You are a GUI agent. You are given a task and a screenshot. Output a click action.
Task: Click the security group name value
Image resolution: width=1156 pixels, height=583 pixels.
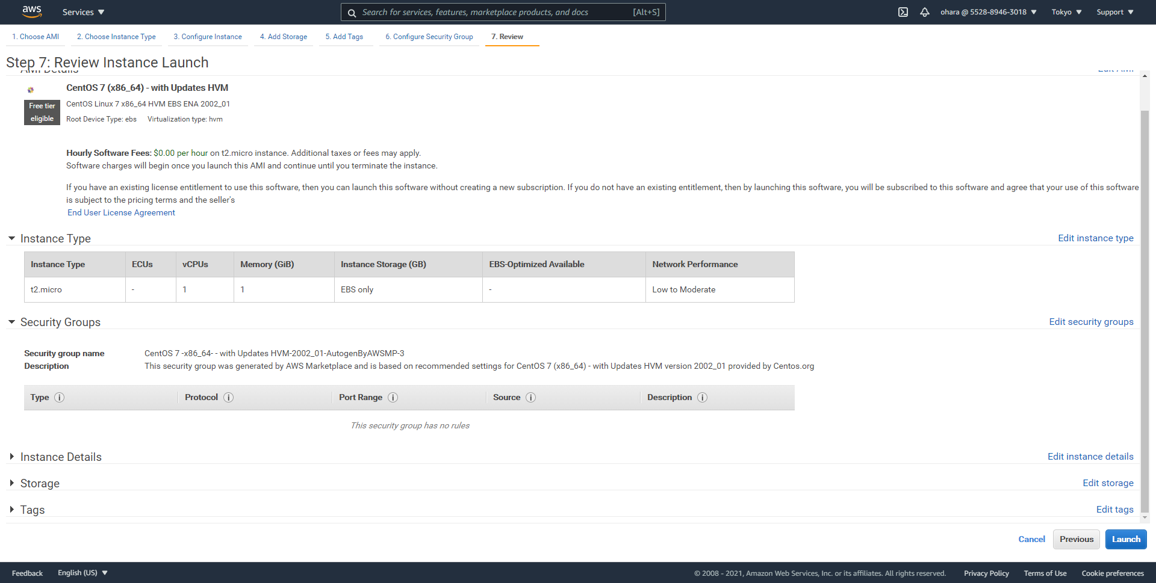pyautogui.click(x=275, y=353)
